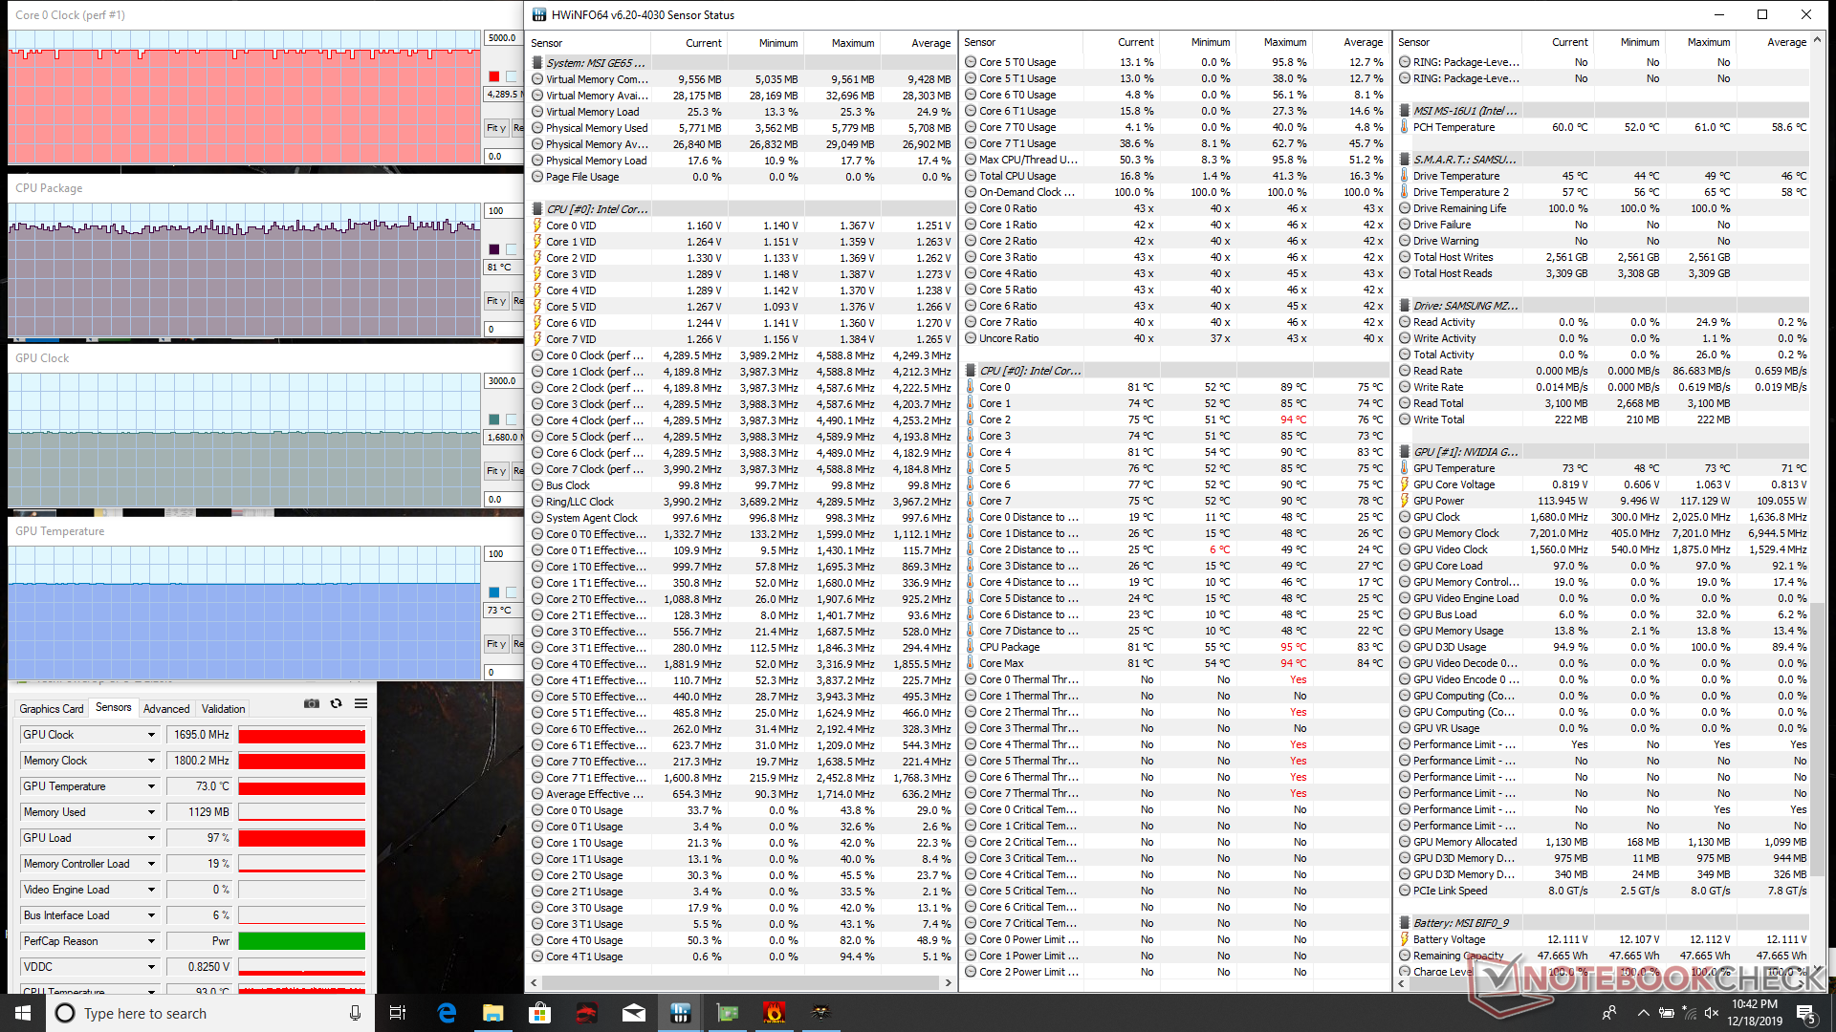Open Microsoft Edge from the taskbar
The height and width of the screenshot is (1032, 1836).
447,1013
